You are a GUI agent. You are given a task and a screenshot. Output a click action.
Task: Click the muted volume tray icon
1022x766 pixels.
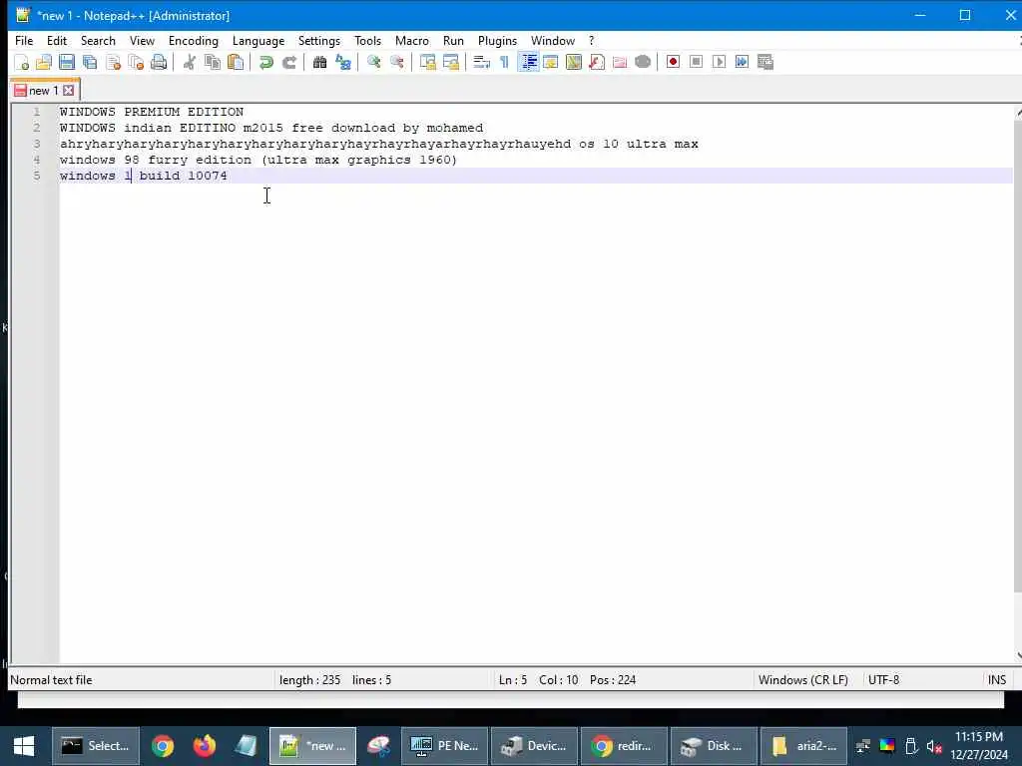[934, 746]
